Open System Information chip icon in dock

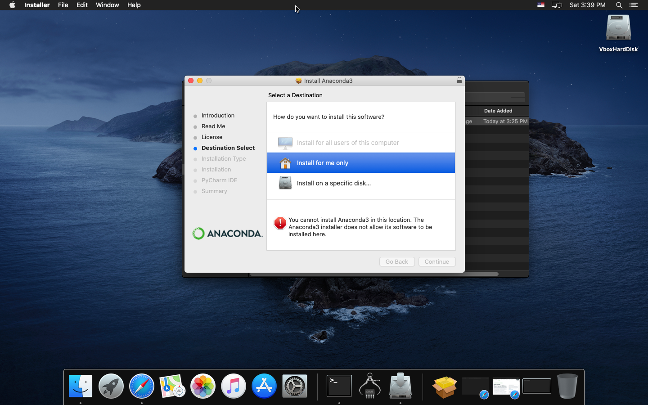(x=370, y=386)
